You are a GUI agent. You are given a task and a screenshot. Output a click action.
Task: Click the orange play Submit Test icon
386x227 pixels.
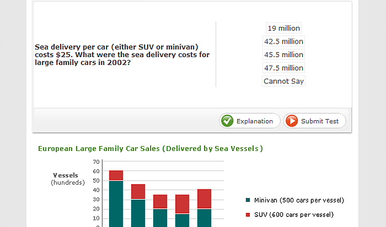[292, 121]
